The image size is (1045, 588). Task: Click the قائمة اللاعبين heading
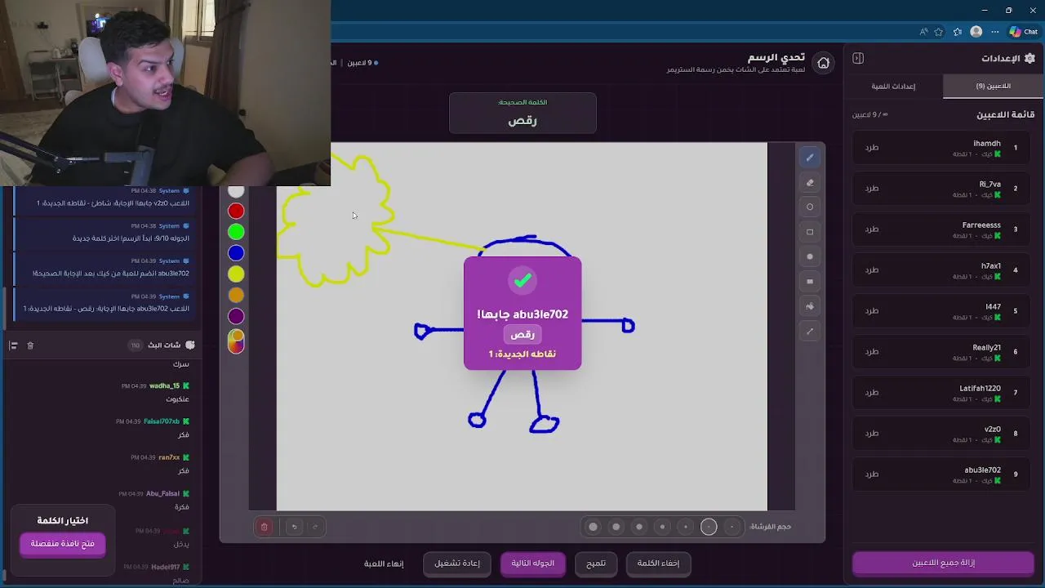[1005, 115]
